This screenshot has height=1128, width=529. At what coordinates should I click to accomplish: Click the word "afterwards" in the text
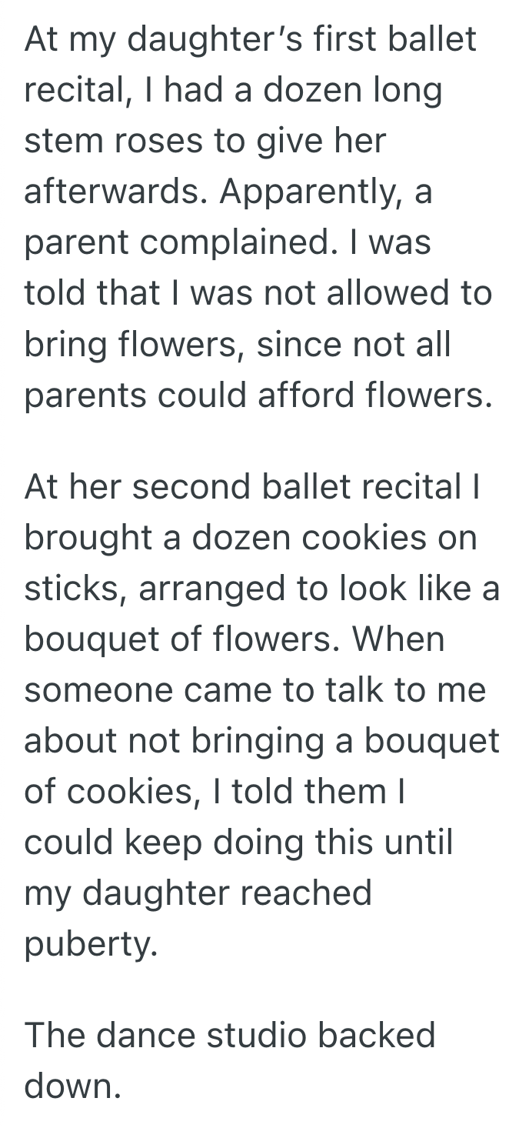pos(115,192)
